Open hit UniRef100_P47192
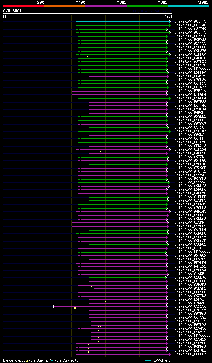 click(190, 267)
